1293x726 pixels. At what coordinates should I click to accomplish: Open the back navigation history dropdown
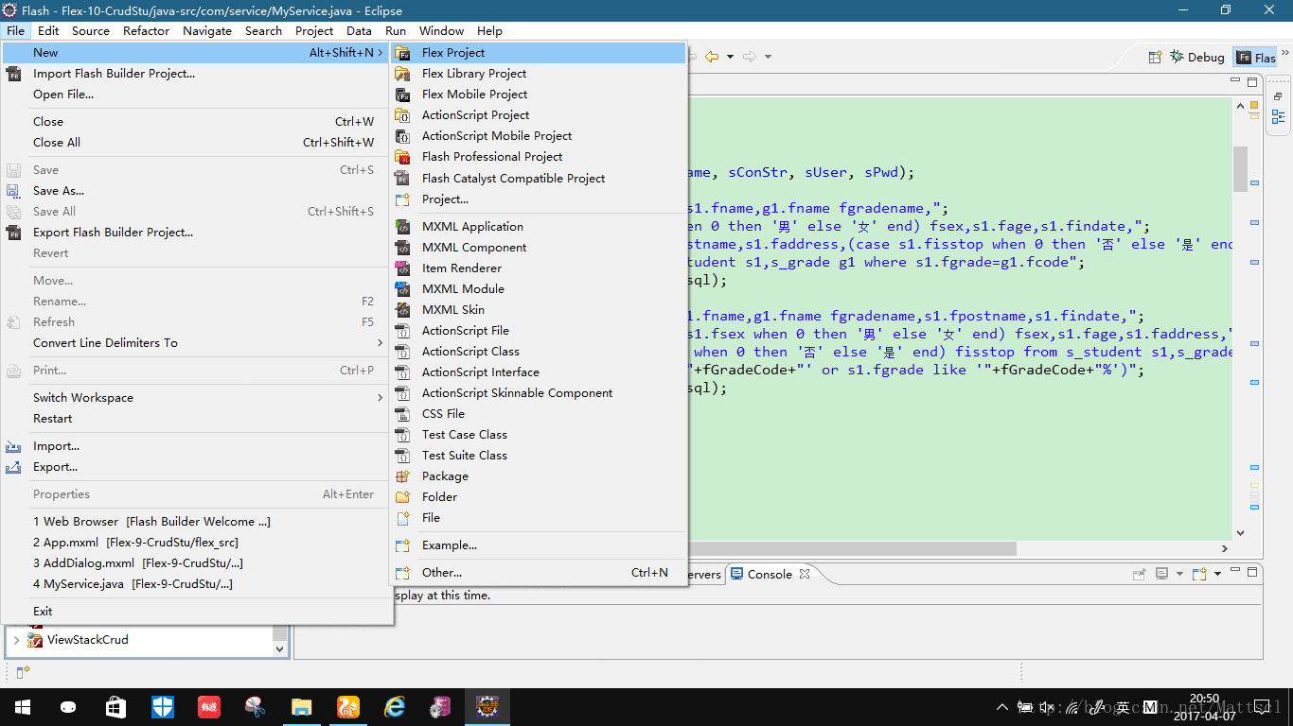coord(730,57)
